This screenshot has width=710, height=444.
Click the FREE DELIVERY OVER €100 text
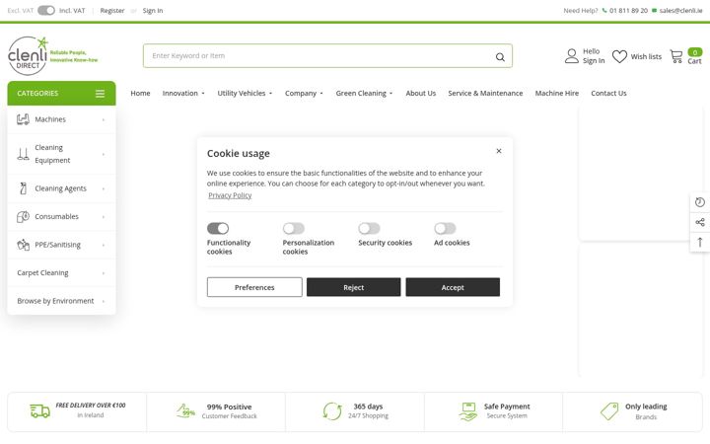click(91, 406)
